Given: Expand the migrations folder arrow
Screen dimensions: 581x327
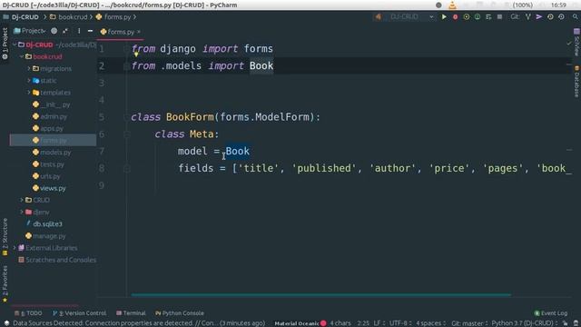Looking at the screenshot, I should click(29, 69).
